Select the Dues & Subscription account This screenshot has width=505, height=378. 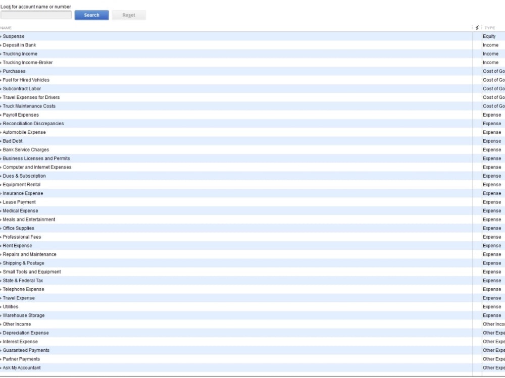(24, 176)
